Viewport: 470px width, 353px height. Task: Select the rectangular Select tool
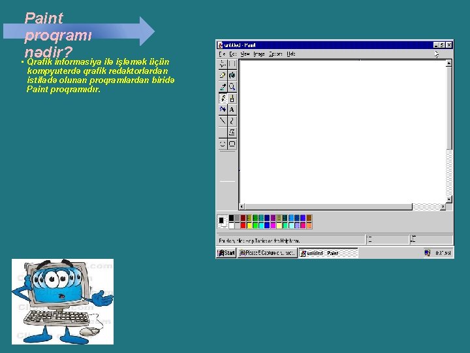tap(232, 64)
